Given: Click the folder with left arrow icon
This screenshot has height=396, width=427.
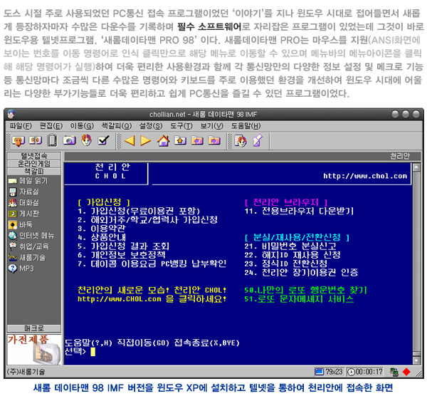Looking at the screenshot, I should tap(197, 140).
